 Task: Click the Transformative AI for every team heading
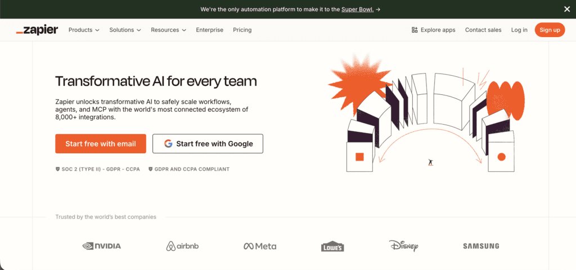click(156, 81)
